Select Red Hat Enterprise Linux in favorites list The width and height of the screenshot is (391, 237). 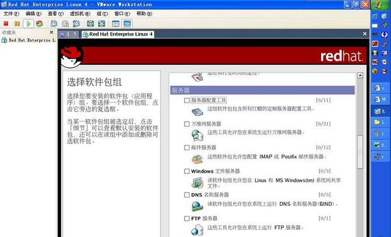point(29,40)
